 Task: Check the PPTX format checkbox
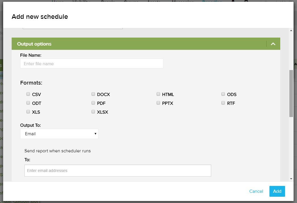pyautogui.click(x=158, y=103)
